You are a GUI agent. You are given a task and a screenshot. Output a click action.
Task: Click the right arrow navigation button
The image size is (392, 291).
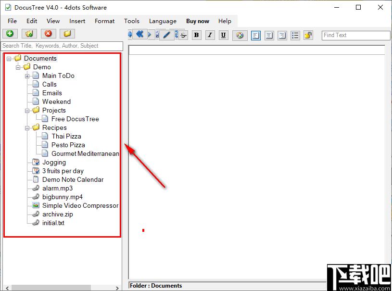[x=150, y=34]
